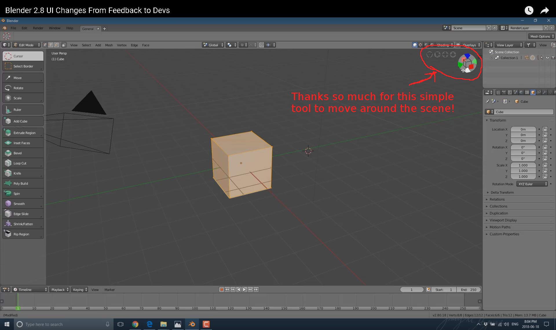
Task: Open the Edit Mode dropdown
Action: pyautogui.click(x=26, y=45)
